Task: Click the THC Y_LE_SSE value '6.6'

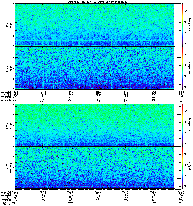Action: [x=181, y=199]
